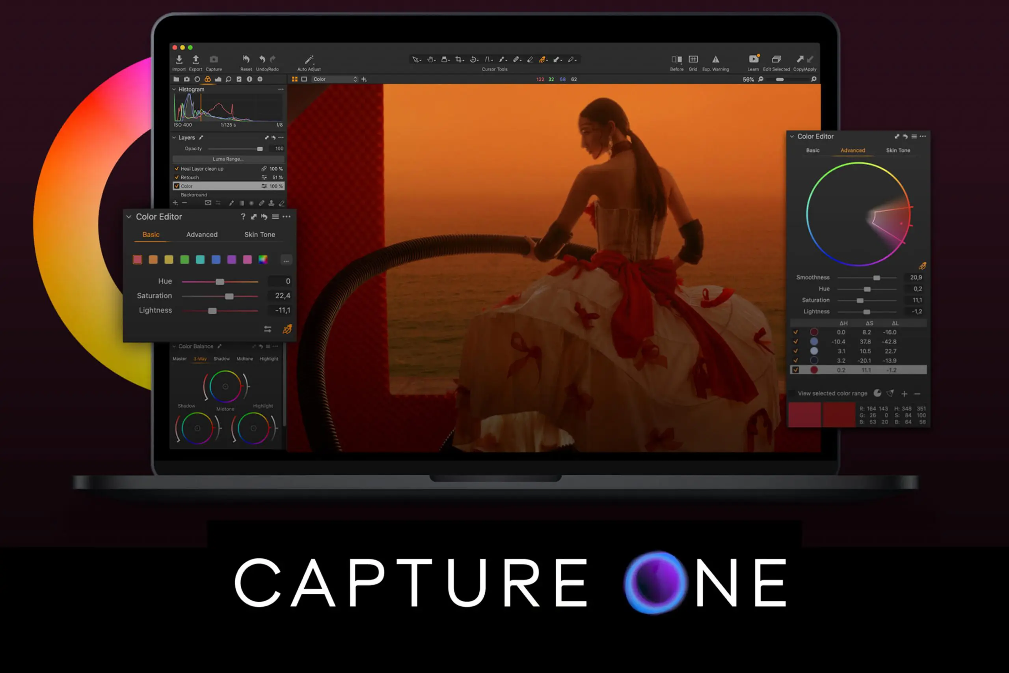The image size is (1009, 673).
Task: Open the Learn icon
Action: point(753,59)
